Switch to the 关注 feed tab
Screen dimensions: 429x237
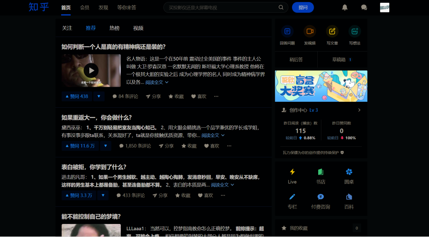point(67,28)
